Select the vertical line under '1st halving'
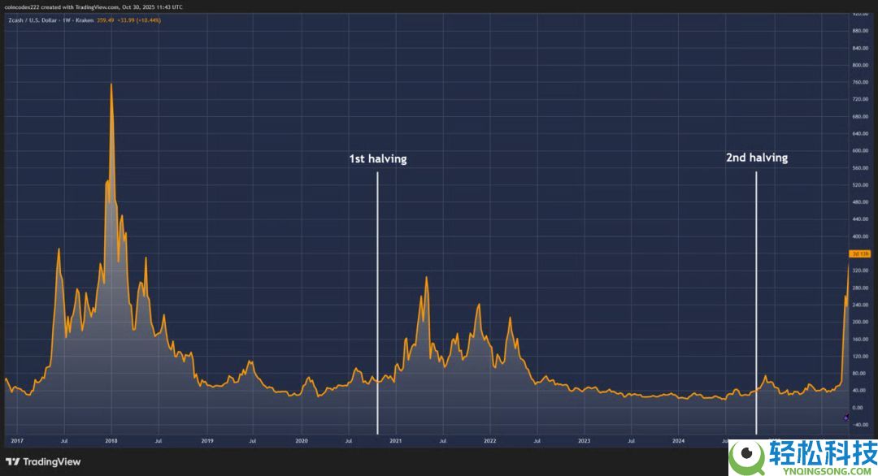Image resolution: width=878 pixels, height=476 pixels. (x=377, y=303)
